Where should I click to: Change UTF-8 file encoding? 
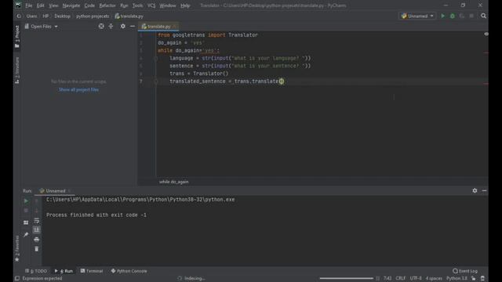pyautogui.click(x=416, y=279)
